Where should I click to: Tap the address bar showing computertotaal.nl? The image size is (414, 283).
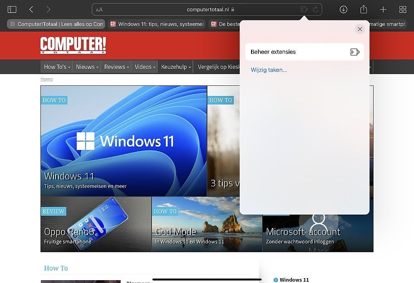click(x=207, y=10)
